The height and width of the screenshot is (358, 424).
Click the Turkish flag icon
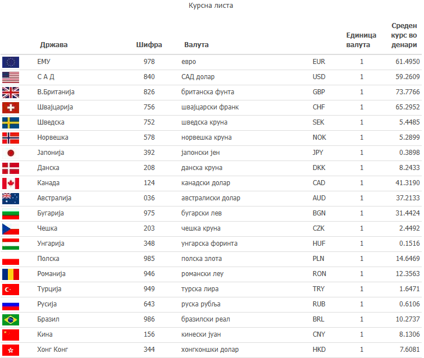[11, 289]
